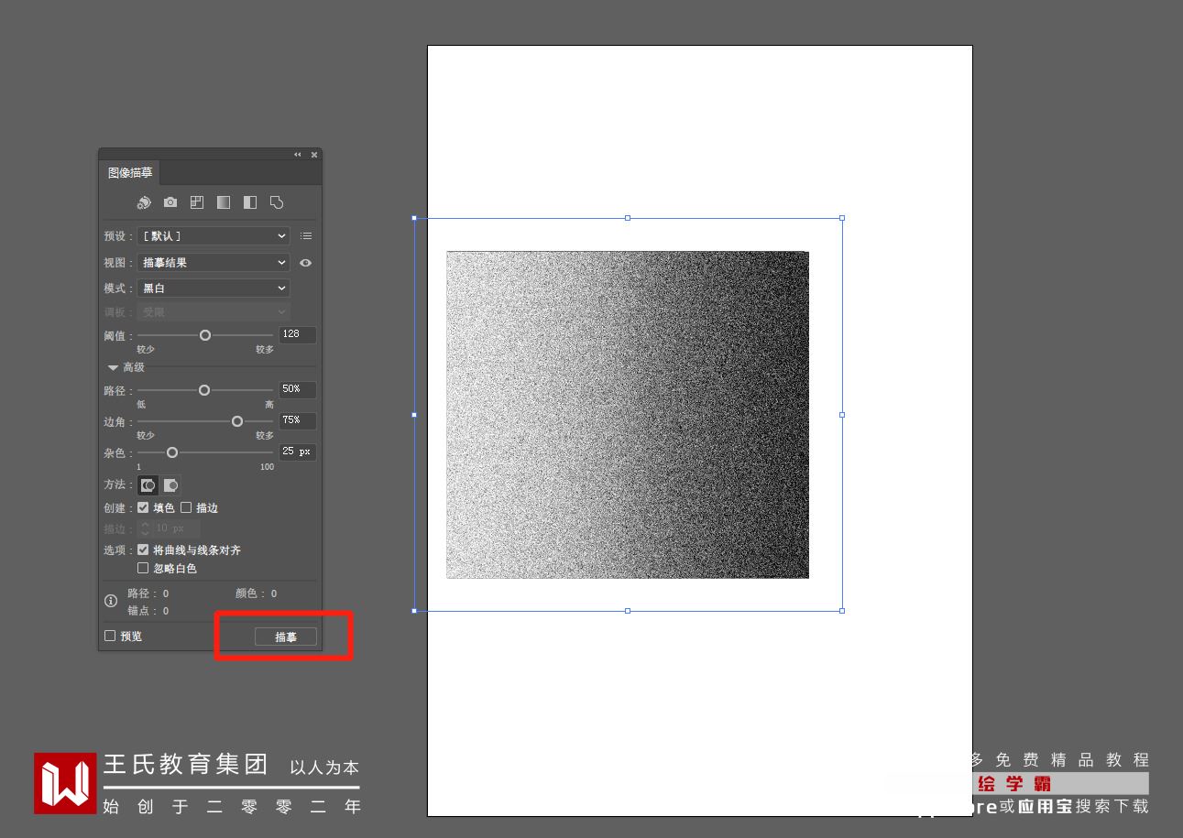
Task: Enable the 预览 checkbox
Action: point(110,636)
